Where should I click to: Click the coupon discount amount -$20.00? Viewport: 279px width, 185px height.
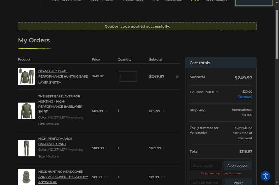246,92
